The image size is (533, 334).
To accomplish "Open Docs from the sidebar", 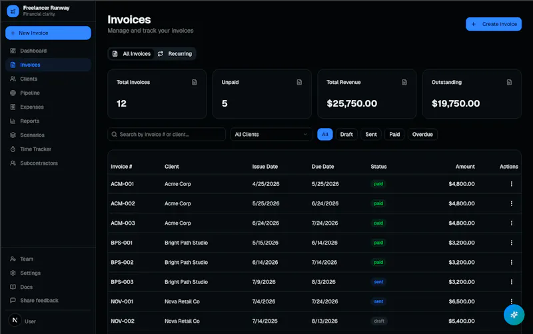I will tap(48, 287).
